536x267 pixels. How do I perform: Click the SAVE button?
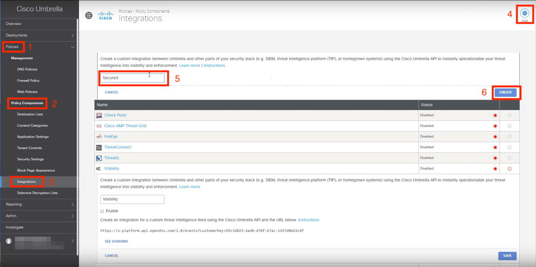click(507, 256)
